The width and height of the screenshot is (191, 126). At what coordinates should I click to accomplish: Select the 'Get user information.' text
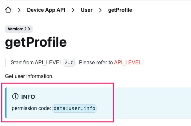point(29,76)
